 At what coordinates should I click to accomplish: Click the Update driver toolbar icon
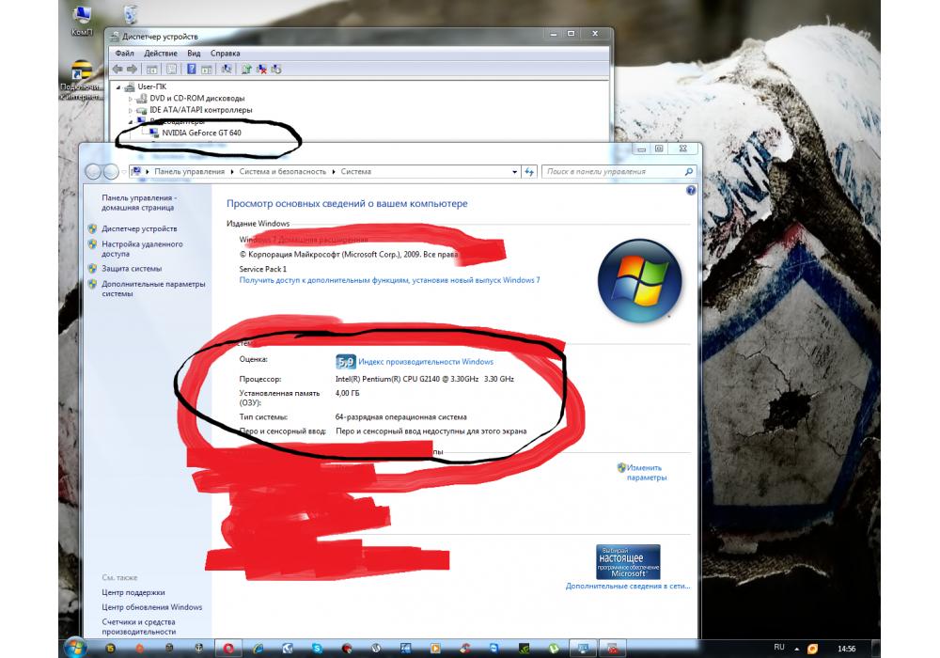click(x=246, y=70)
